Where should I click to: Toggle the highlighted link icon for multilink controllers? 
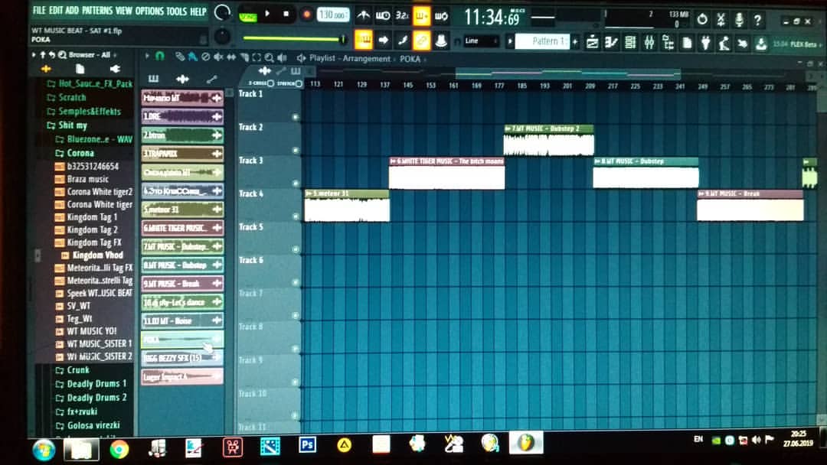[421, 40]
